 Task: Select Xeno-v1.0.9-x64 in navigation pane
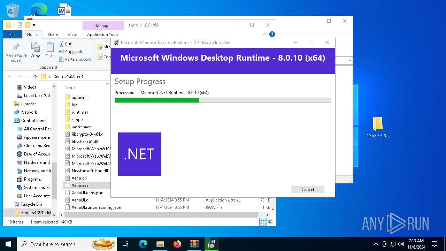point(36,213)
